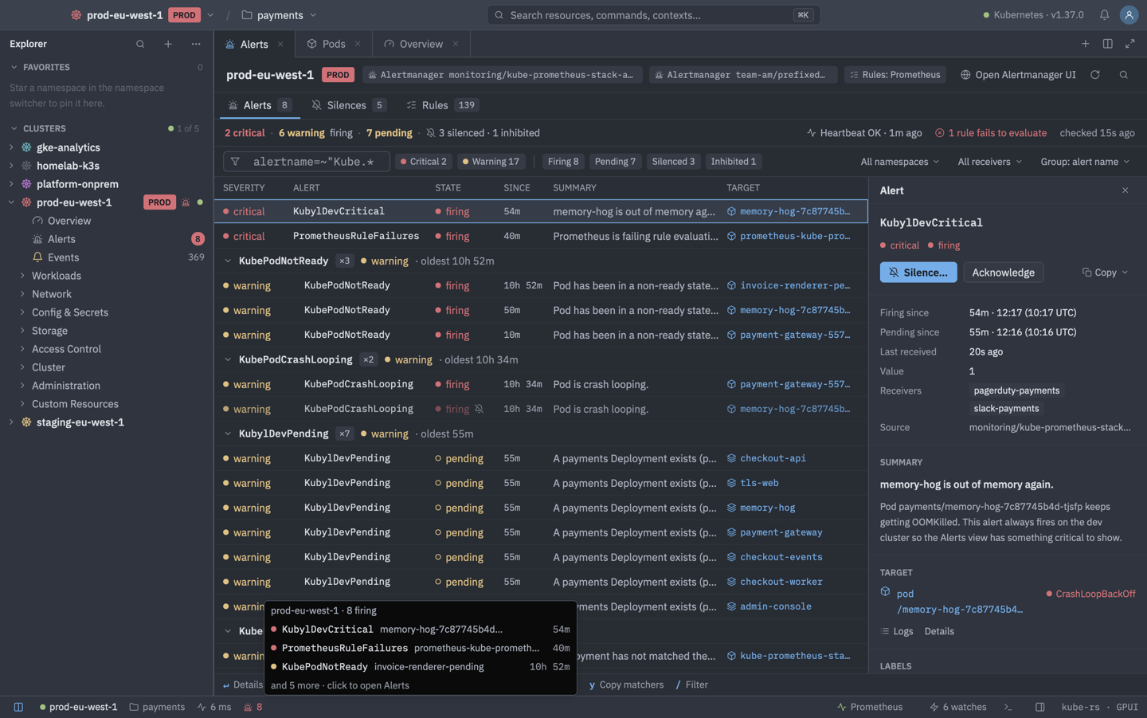Open the notifications bell icon
1147x718 pixels.
(x=1104, y=15)
